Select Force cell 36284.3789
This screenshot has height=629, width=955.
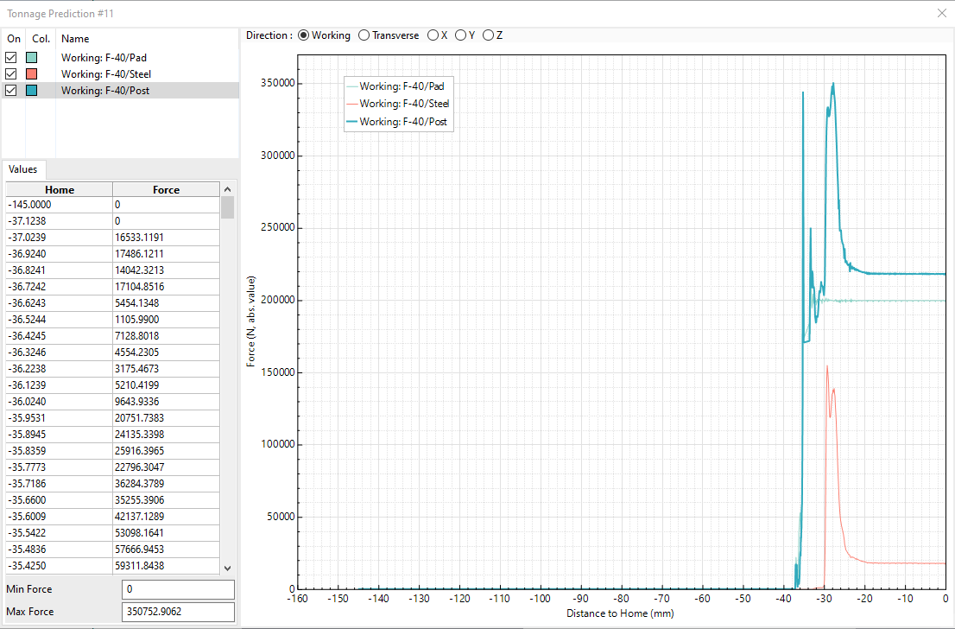tap(167, 485)
